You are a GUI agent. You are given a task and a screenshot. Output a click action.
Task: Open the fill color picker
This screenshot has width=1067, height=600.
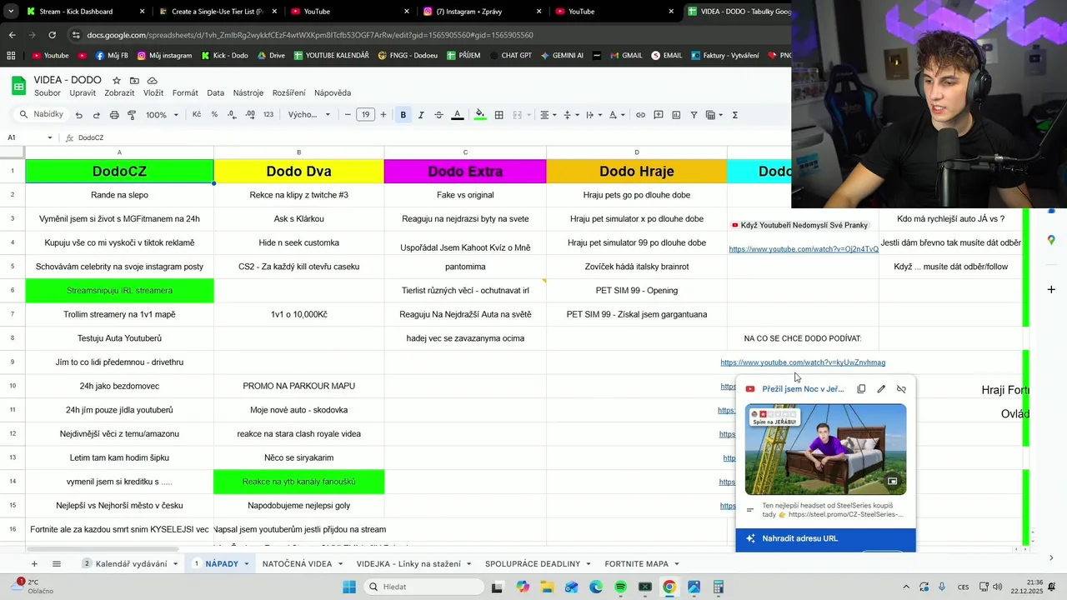[480, 115]
